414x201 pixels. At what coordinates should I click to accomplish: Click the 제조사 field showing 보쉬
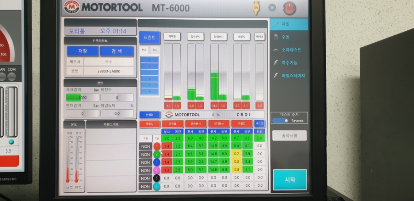[x=109, y=62]
